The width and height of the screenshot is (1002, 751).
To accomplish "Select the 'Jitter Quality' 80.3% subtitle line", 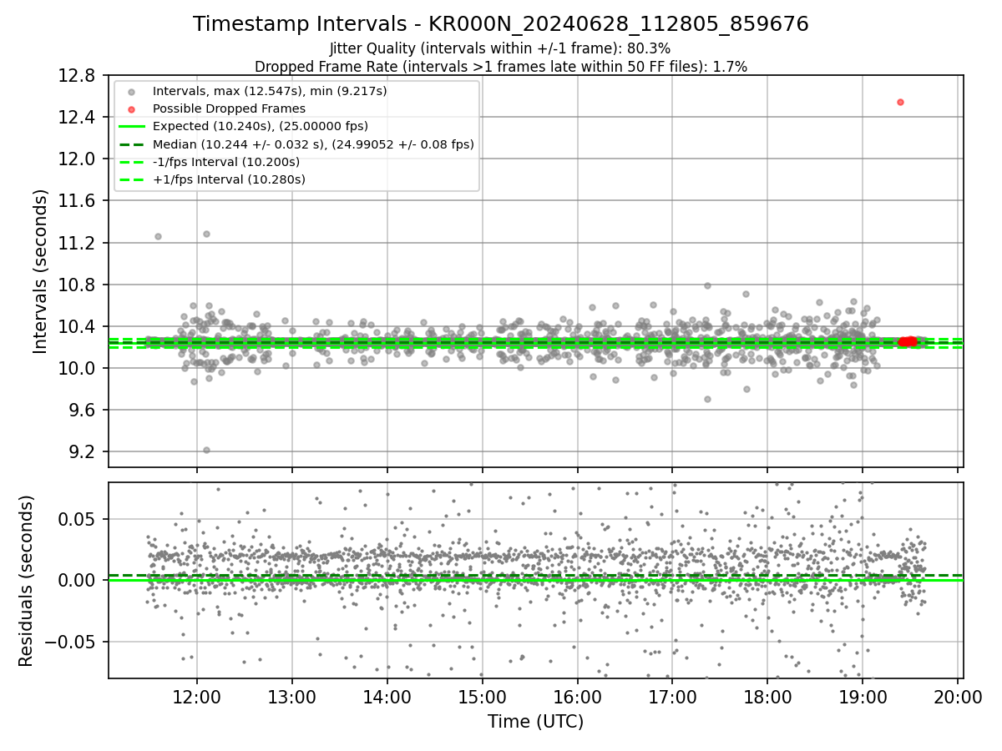I will tap(500, 49).
